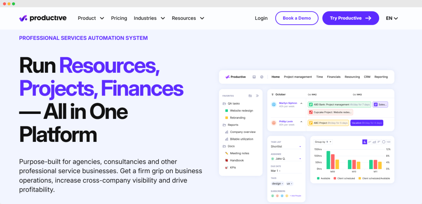Remove the design tag
The width and height of the screenshot is (422, 204).
pyautogui.click(x=282, y=183)
